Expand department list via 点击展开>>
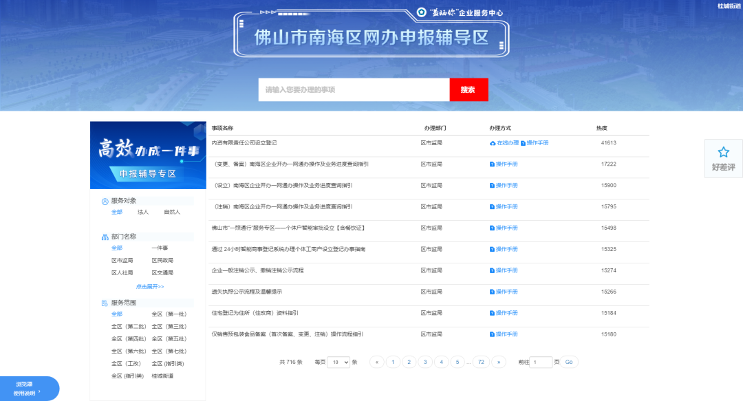 click(x=149, y=286)
